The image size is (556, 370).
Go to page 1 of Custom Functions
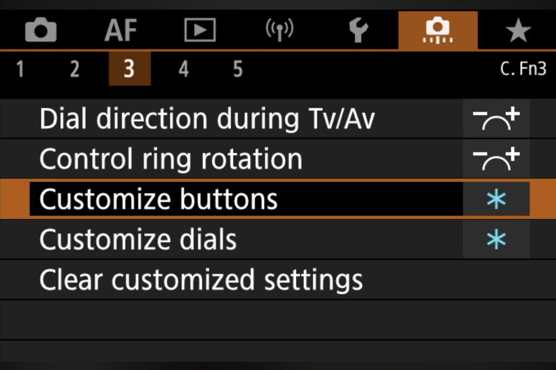coord(20,69)
